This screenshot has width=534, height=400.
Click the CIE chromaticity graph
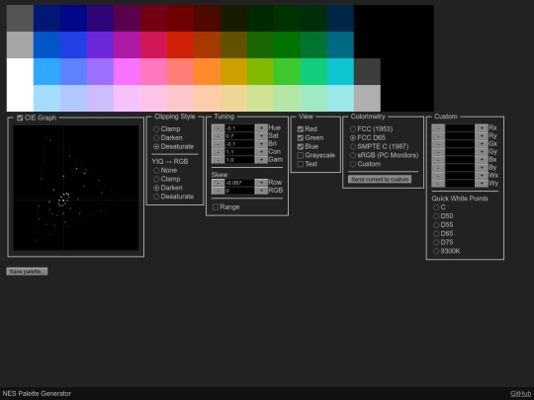(x=75, y=188)
